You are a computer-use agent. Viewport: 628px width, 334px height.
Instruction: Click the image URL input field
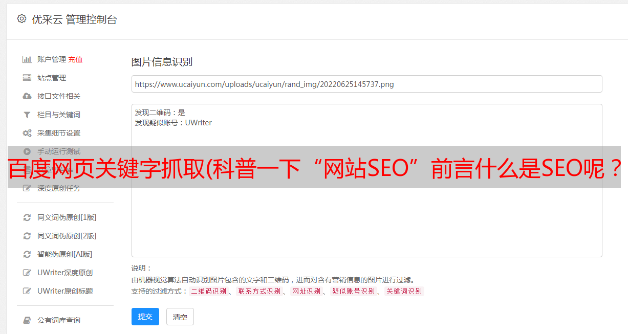coord(366,84)
